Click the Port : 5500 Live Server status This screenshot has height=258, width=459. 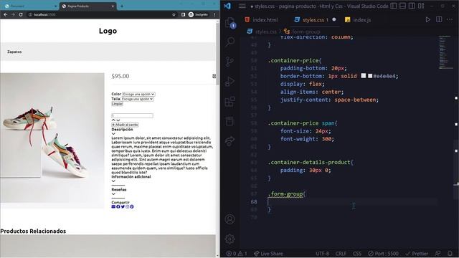click(383, 254)
